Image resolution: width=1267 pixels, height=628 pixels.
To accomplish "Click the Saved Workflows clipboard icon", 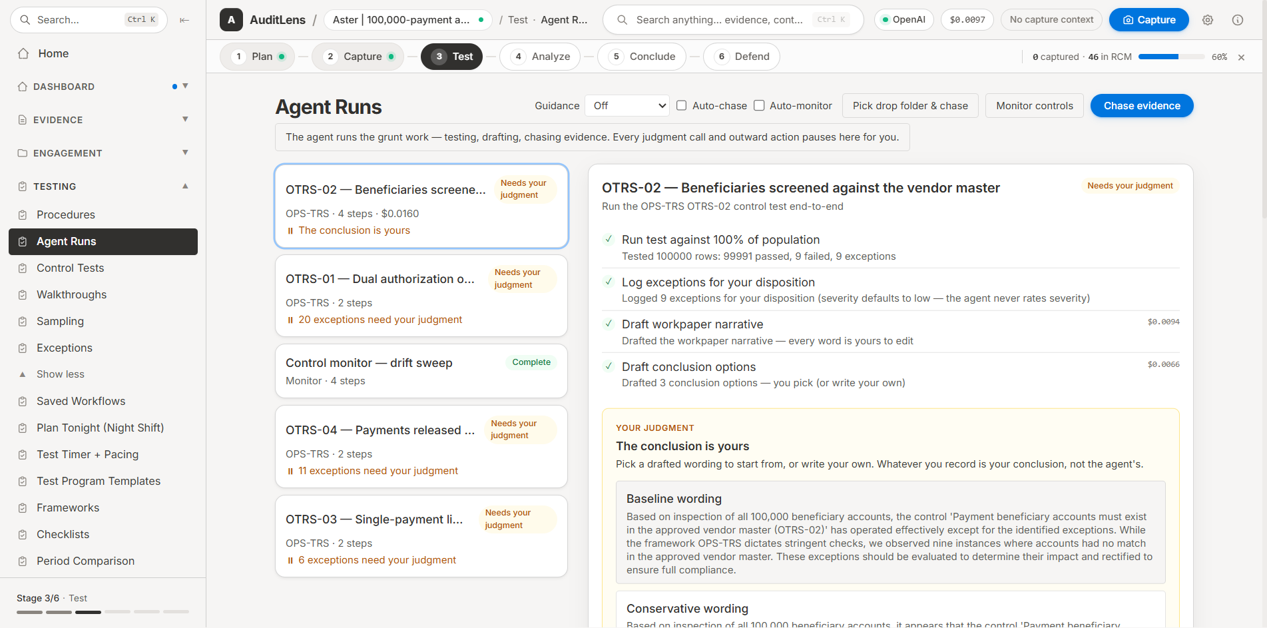I will click(23, 401).
